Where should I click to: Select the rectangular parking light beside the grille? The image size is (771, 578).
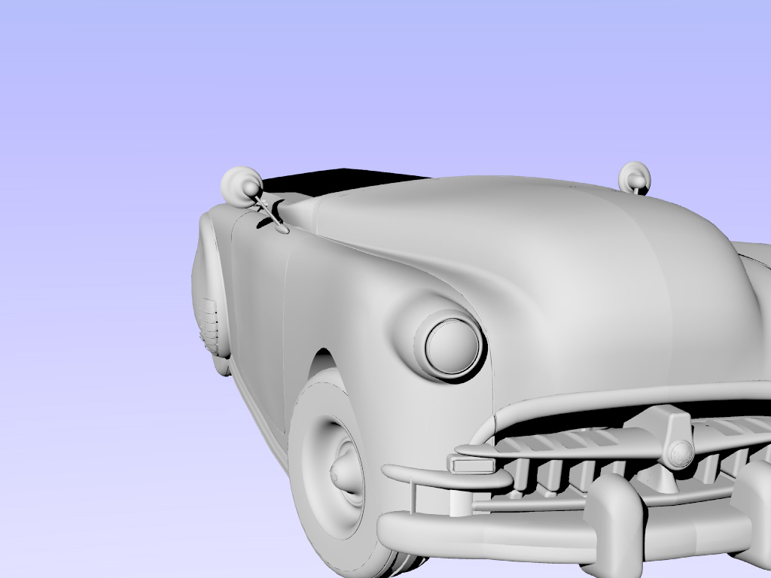coord(472,464)
